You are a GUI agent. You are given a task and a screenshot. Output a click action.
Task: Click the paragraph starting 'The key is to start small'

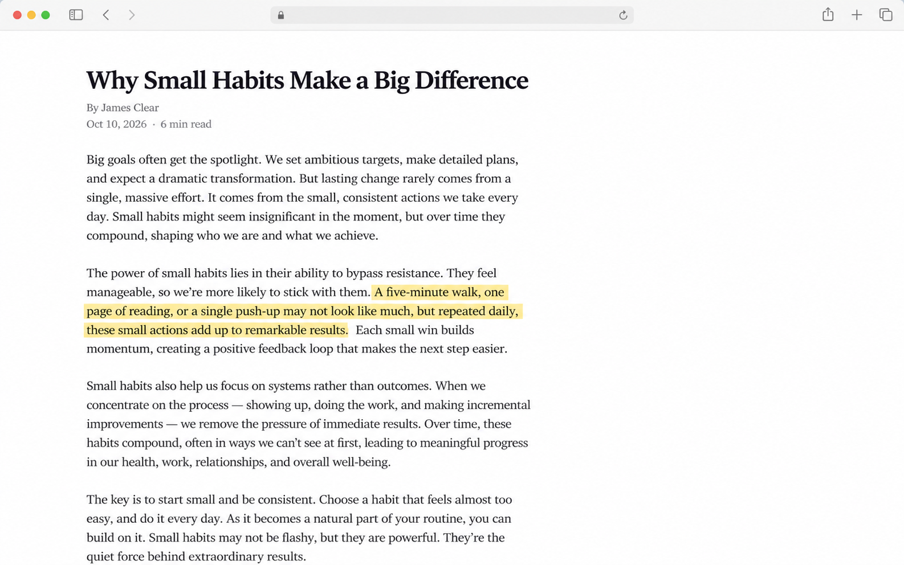pos(299,528)
